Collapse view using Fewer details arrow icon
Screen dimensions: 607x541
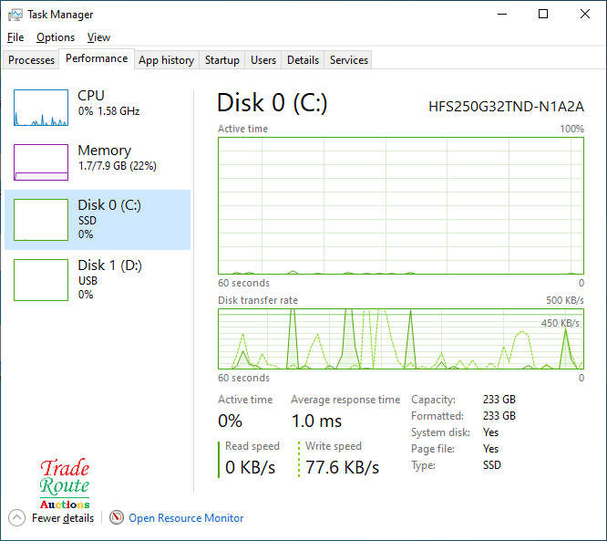[x=16, y=518]
